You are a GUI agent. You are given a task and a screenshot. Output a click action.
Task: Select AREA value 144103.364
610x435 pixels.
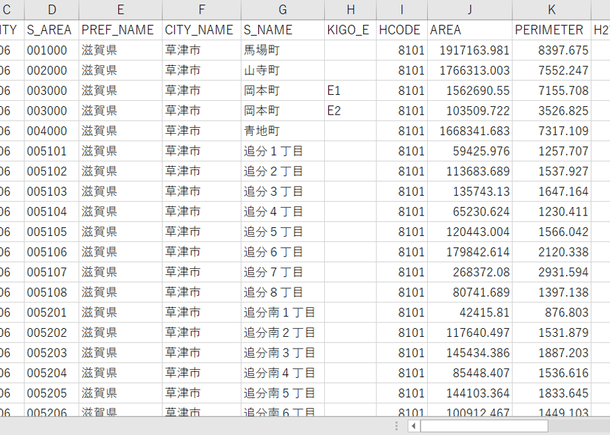click(x=470, y=393)
